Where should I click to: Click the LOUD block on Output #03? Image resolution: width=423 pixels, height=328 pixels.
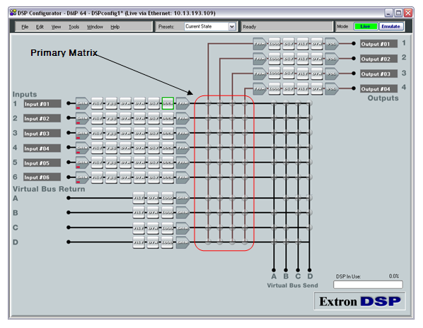coord(274,74)
